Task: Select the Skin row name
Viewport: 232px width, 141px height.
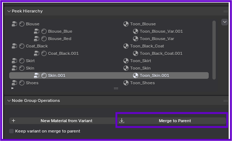Action: tap(30, 68)
